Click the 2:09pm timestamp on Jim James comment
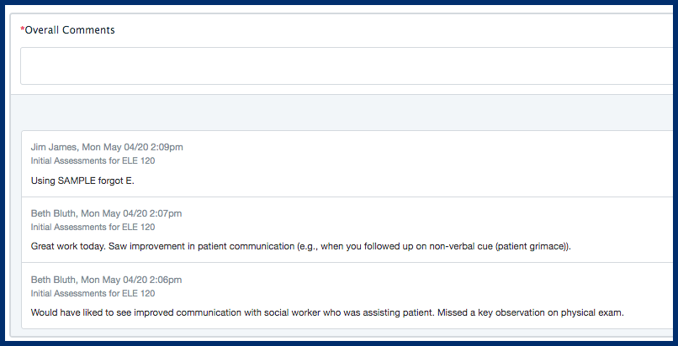Screen dimensions: 678x346 pos(167,147)
